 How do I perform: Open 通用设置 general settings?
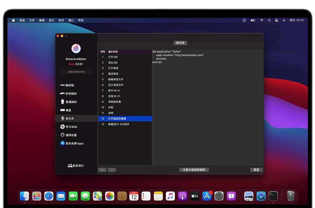click(x=69, y=135)
